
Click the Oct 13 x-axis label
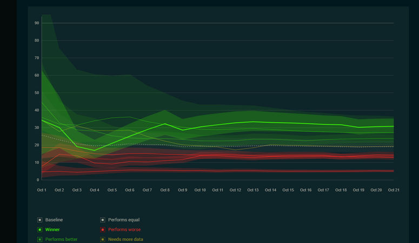(253, 190)
